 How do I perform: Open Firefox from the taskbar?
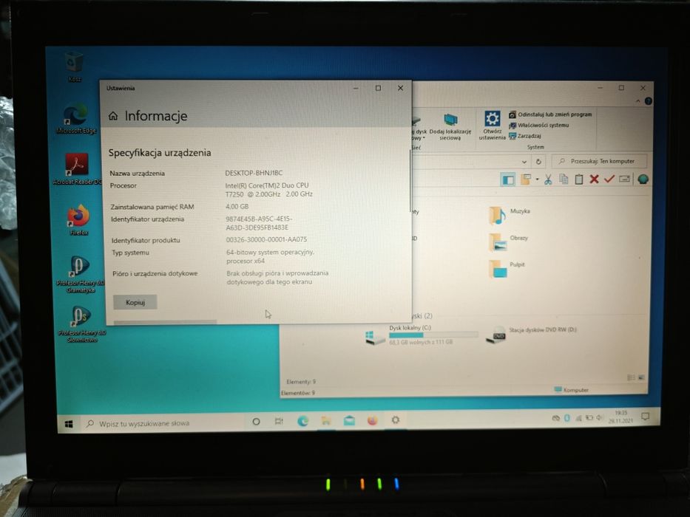(372, 421)
